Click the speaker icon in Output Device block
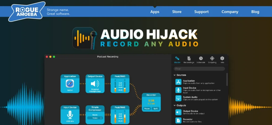This screenshot has height=125, width=272. (x=95, y=84)
